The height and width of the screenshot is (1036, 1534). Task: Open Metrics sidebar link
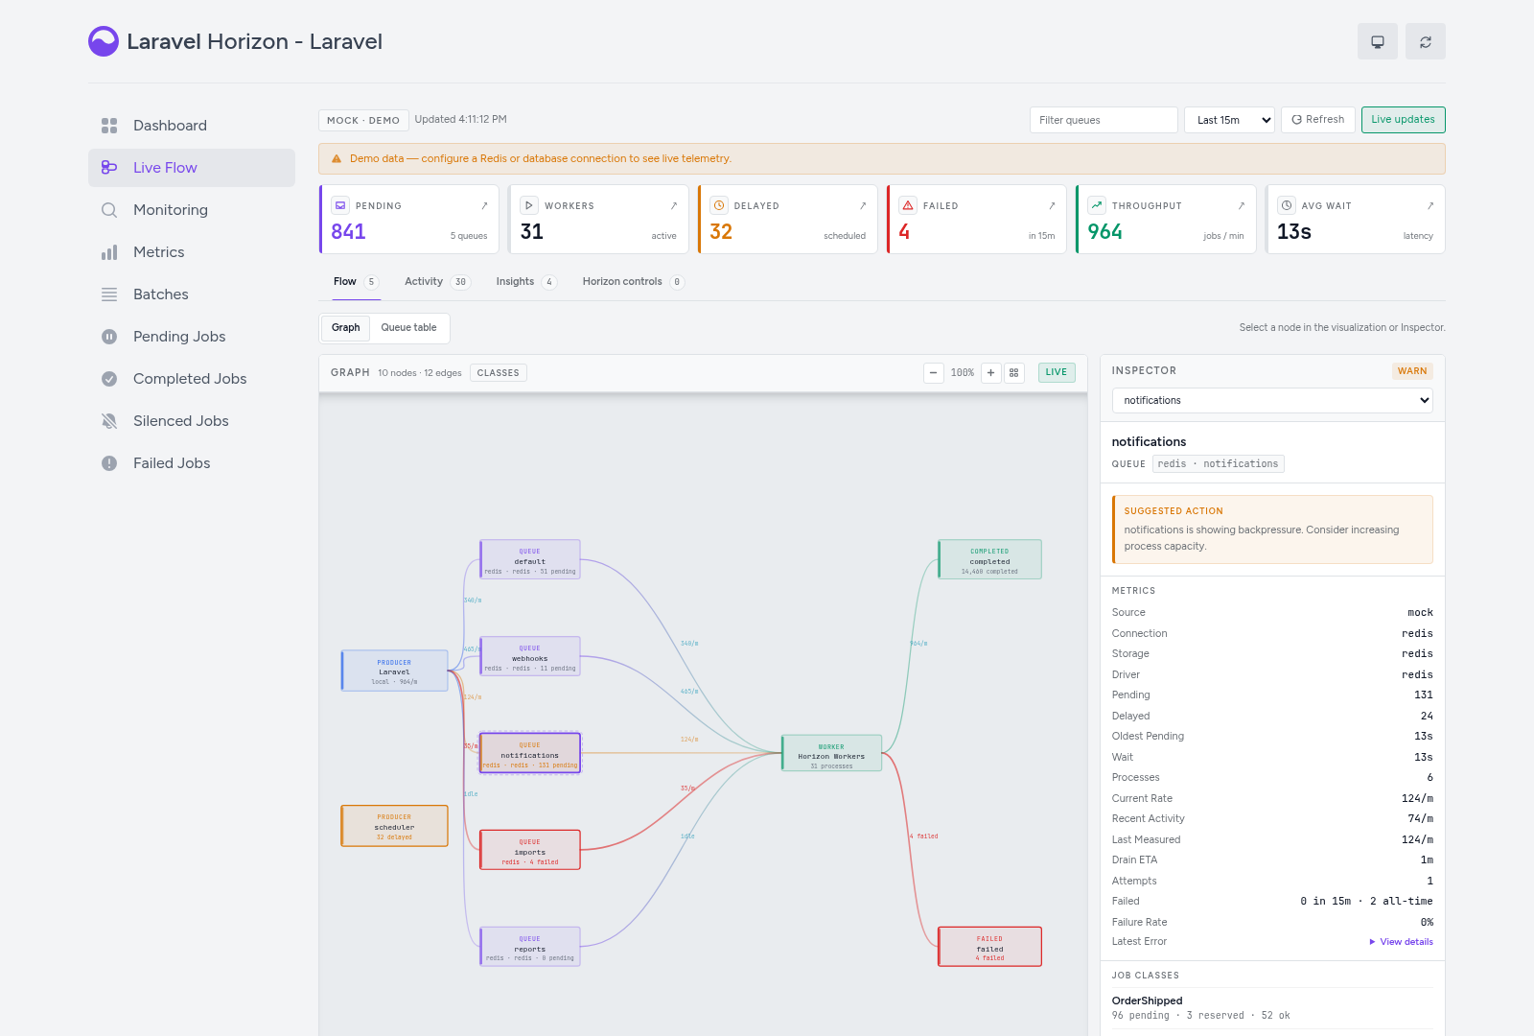pyautogui.click(x=192, y=252)
